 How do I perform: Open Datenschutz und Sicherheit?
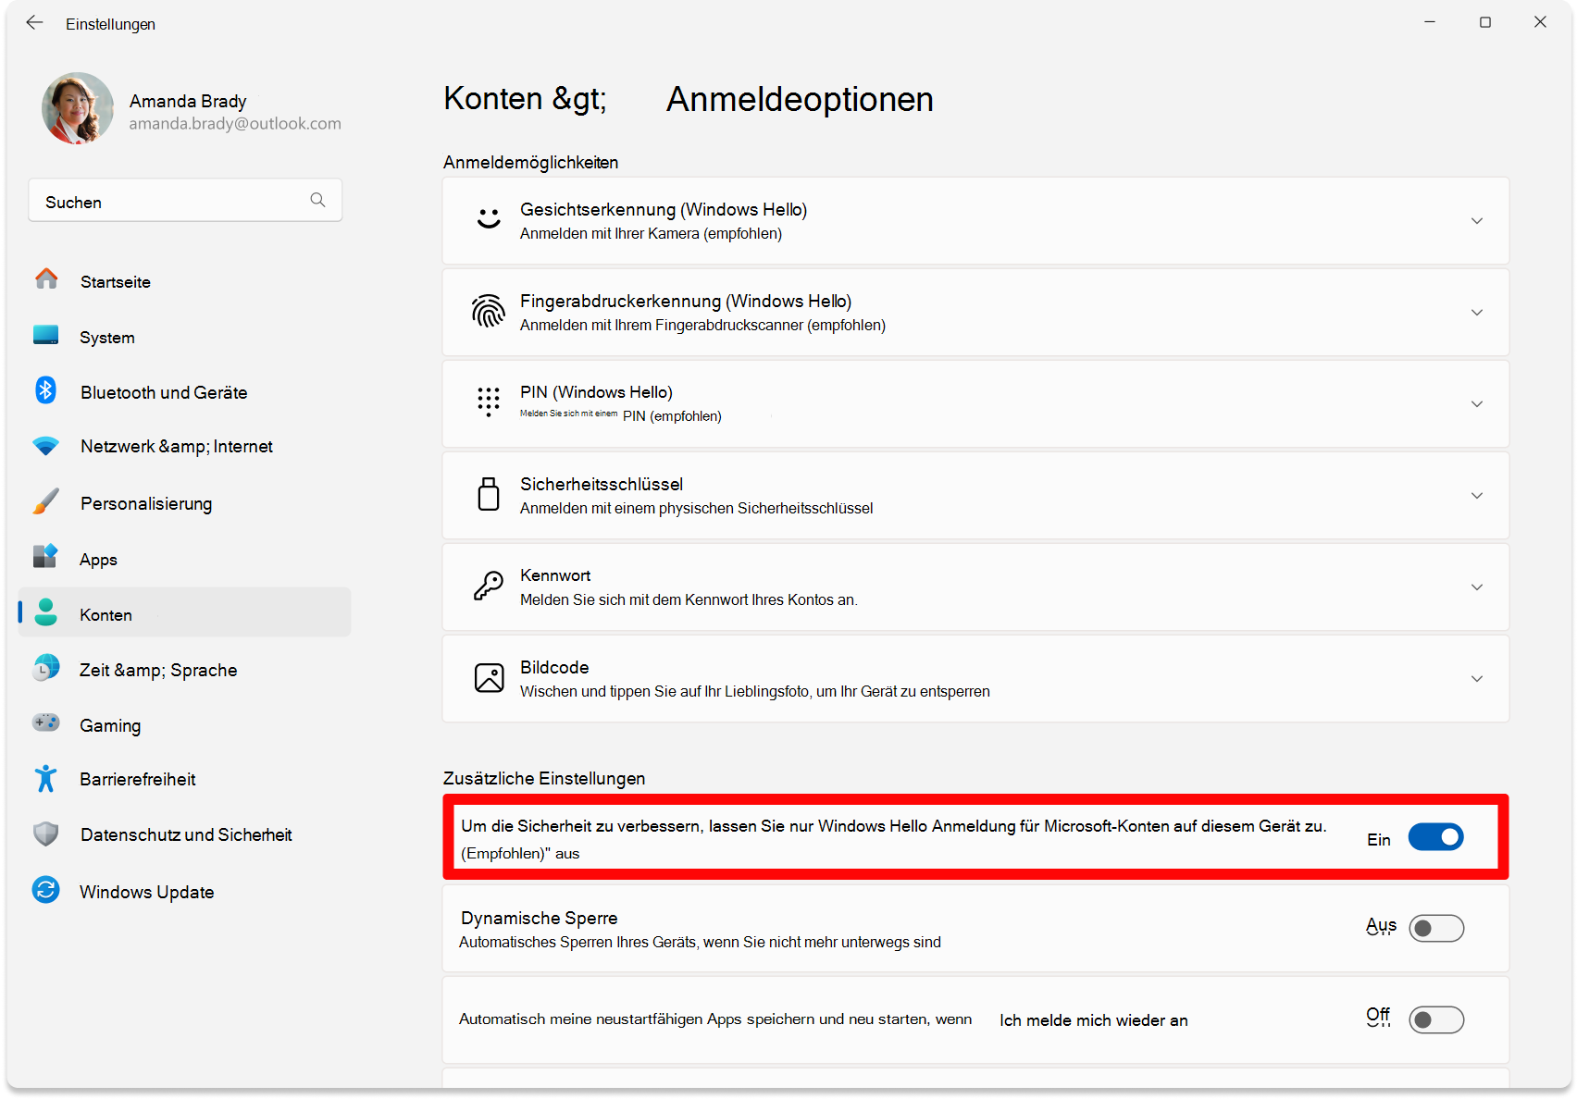pyautogui.click(x=185, y=834)
